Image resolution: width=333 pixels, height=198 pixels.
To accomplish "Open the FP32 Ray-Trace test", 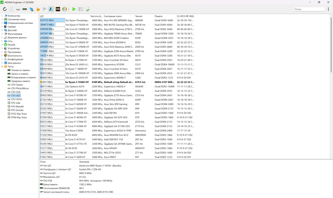I will pos(19,114).
